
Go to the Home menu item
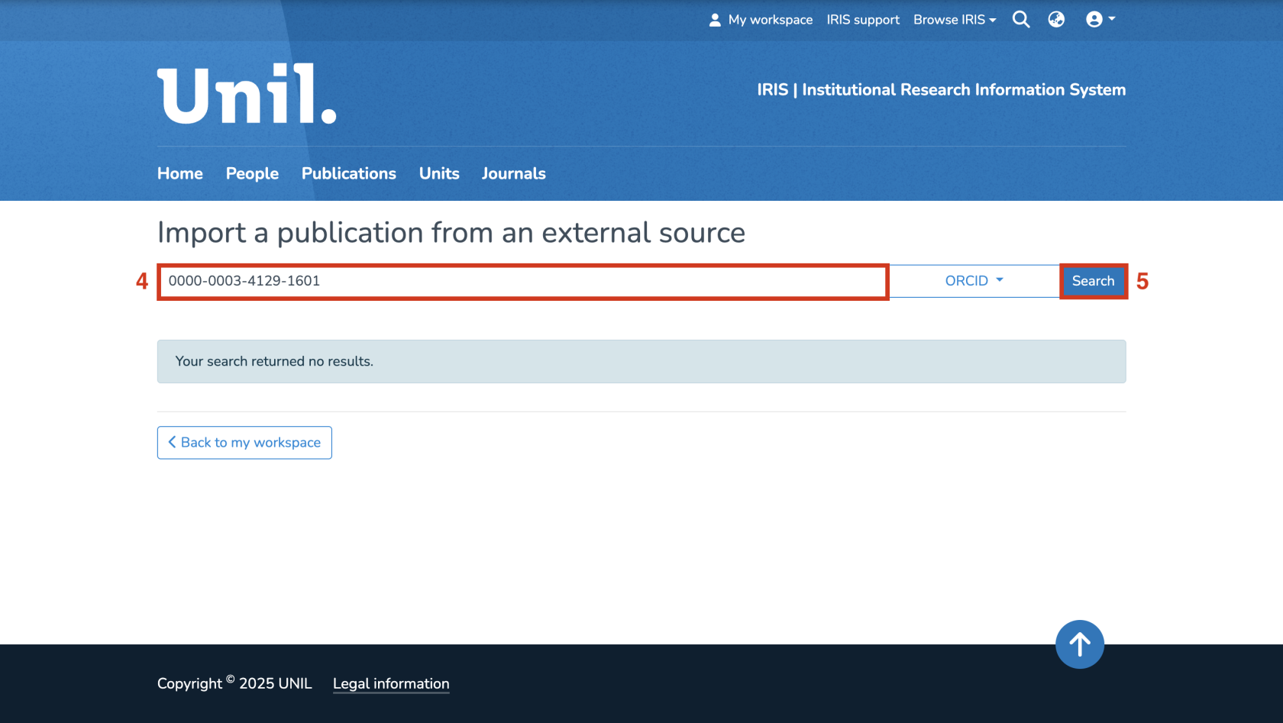pos(180,173)
